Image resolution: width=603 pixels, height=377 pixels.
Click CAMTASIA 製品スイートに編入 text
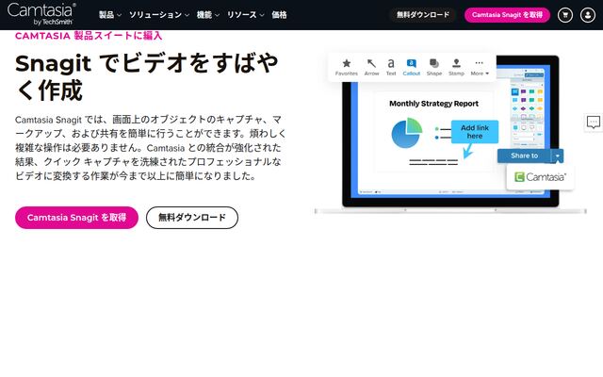89,36
